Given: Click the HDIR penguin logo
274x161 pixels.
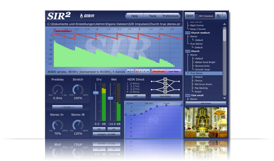Looking at the screenshot, I should (x=87, y=16).
